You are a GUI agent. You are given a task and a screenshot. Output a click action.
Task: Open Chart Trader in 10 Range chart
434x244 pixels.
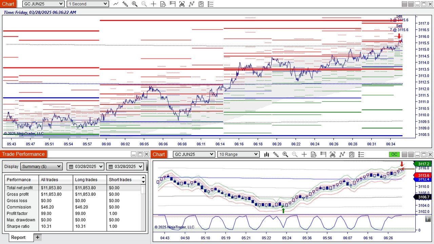[323, 155]
